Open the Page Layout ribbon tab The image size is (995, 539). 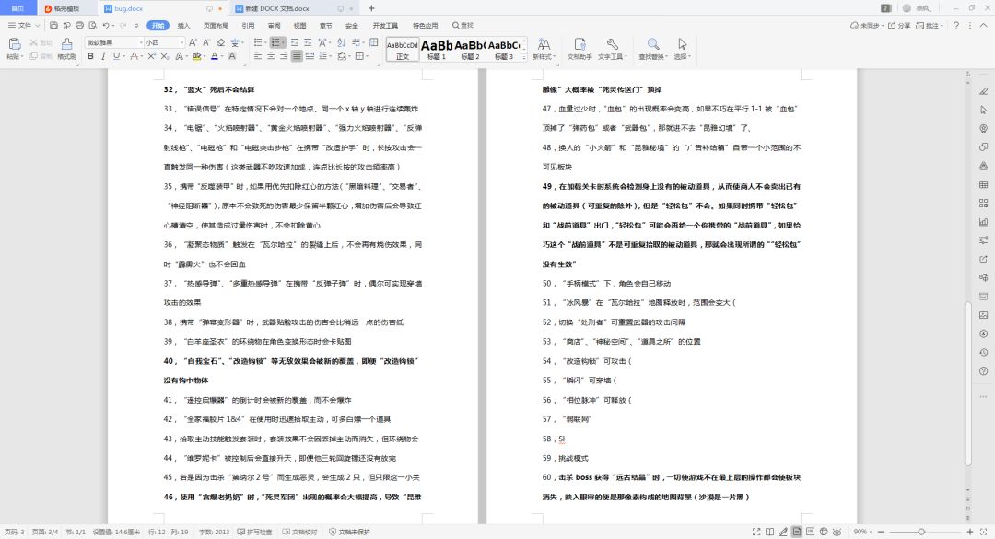pyautogui.click(x=216, y=26)
